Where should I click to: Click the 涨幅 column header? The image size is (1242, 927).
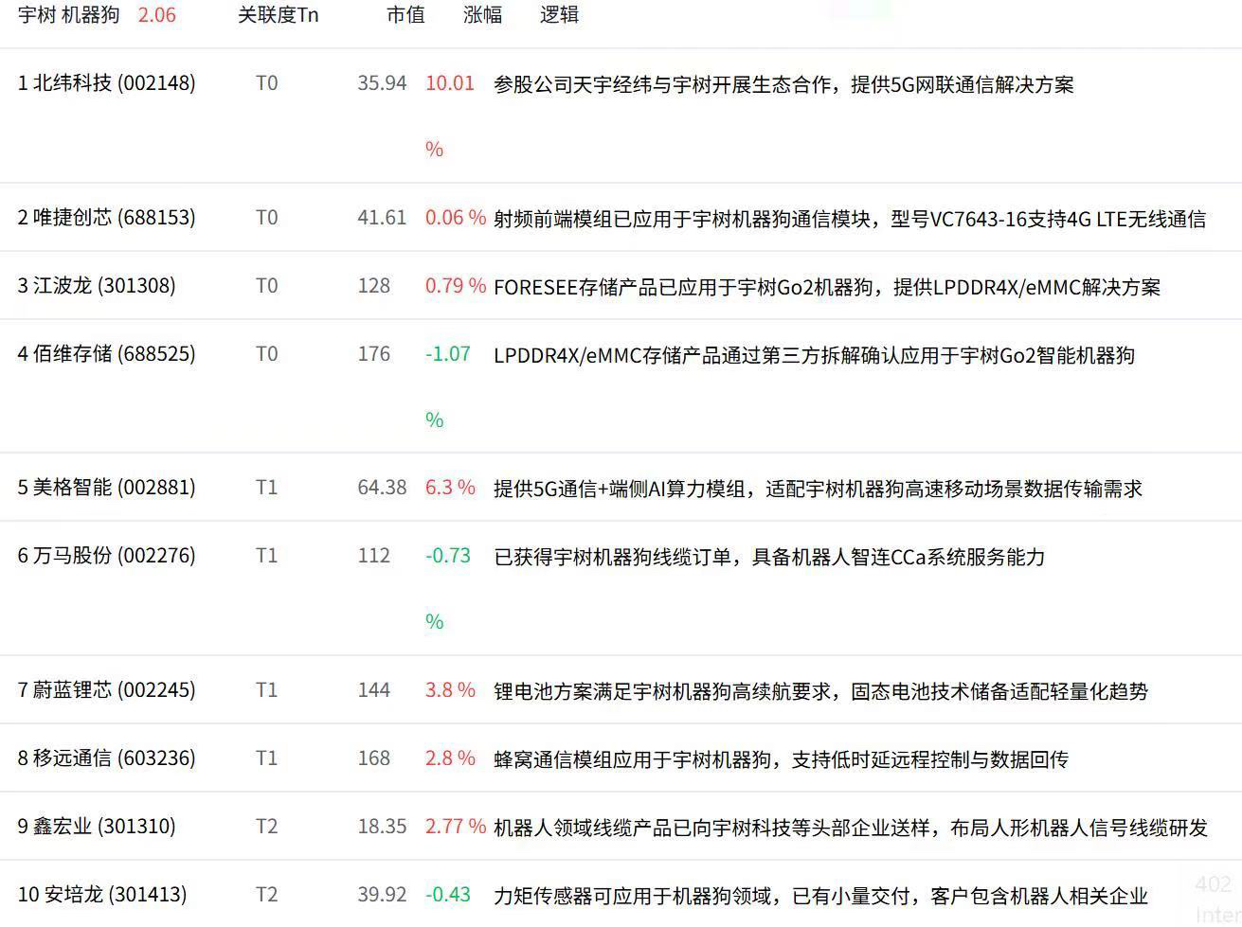pos(482,15)
